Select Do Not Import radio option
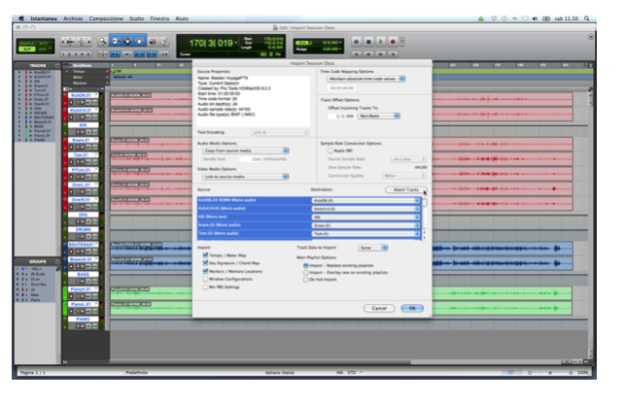Viewport: 625px width, 402px height. point(306,280)
